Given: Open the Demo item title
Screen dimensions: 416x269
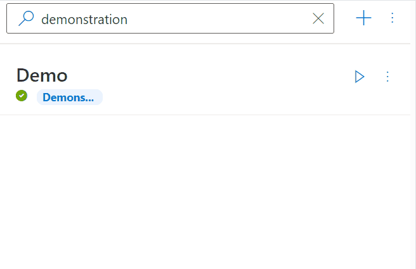Looking at the screenshot, I should pos(42,75).
